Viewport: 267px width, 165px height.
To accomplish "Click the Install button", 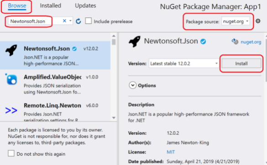I will point(241,64).
